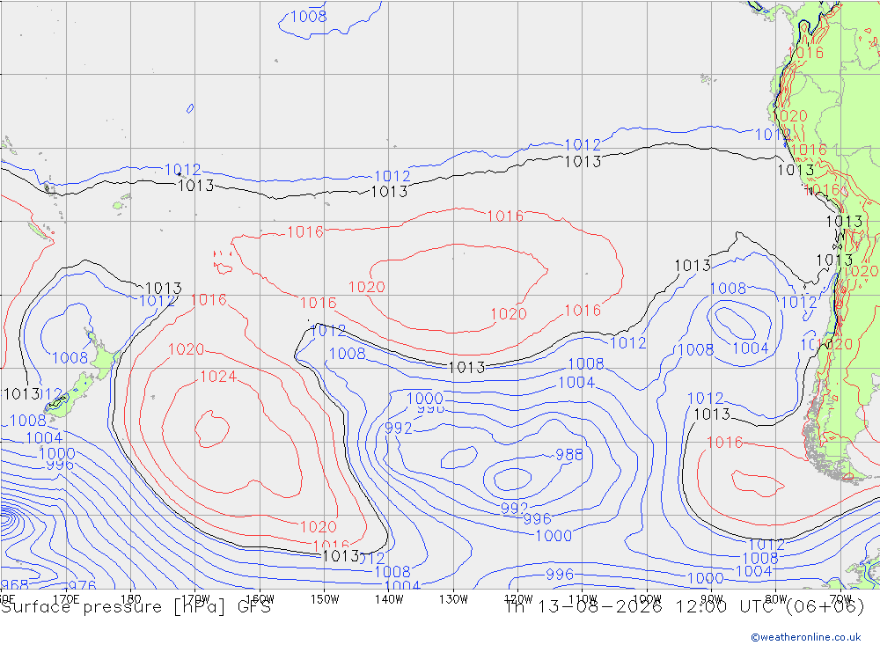
Task: Select the 110W longitude label
Action: tap(583, 599)
